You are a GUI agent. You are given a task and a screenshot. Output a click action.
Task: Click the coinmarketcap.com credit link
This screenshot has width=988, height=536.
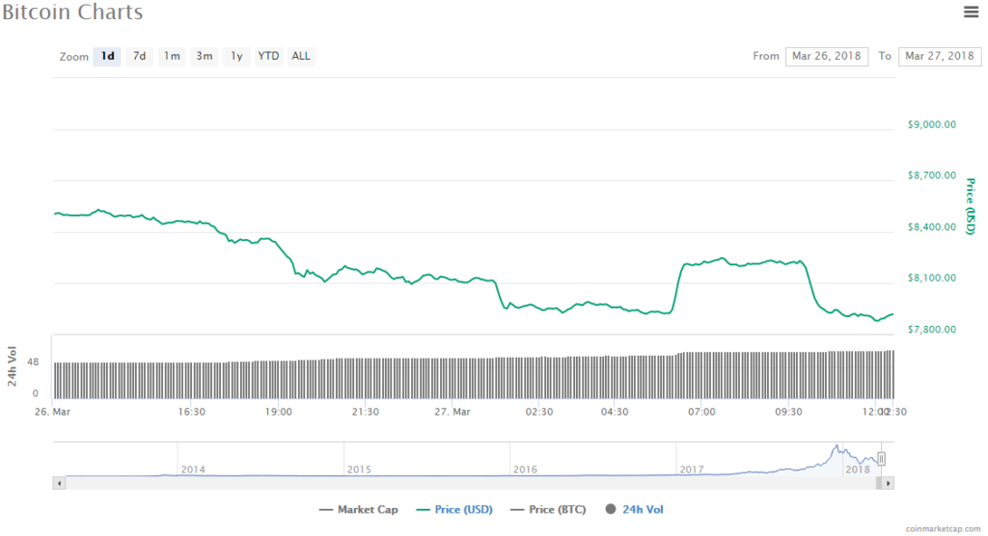coord(942,529)
